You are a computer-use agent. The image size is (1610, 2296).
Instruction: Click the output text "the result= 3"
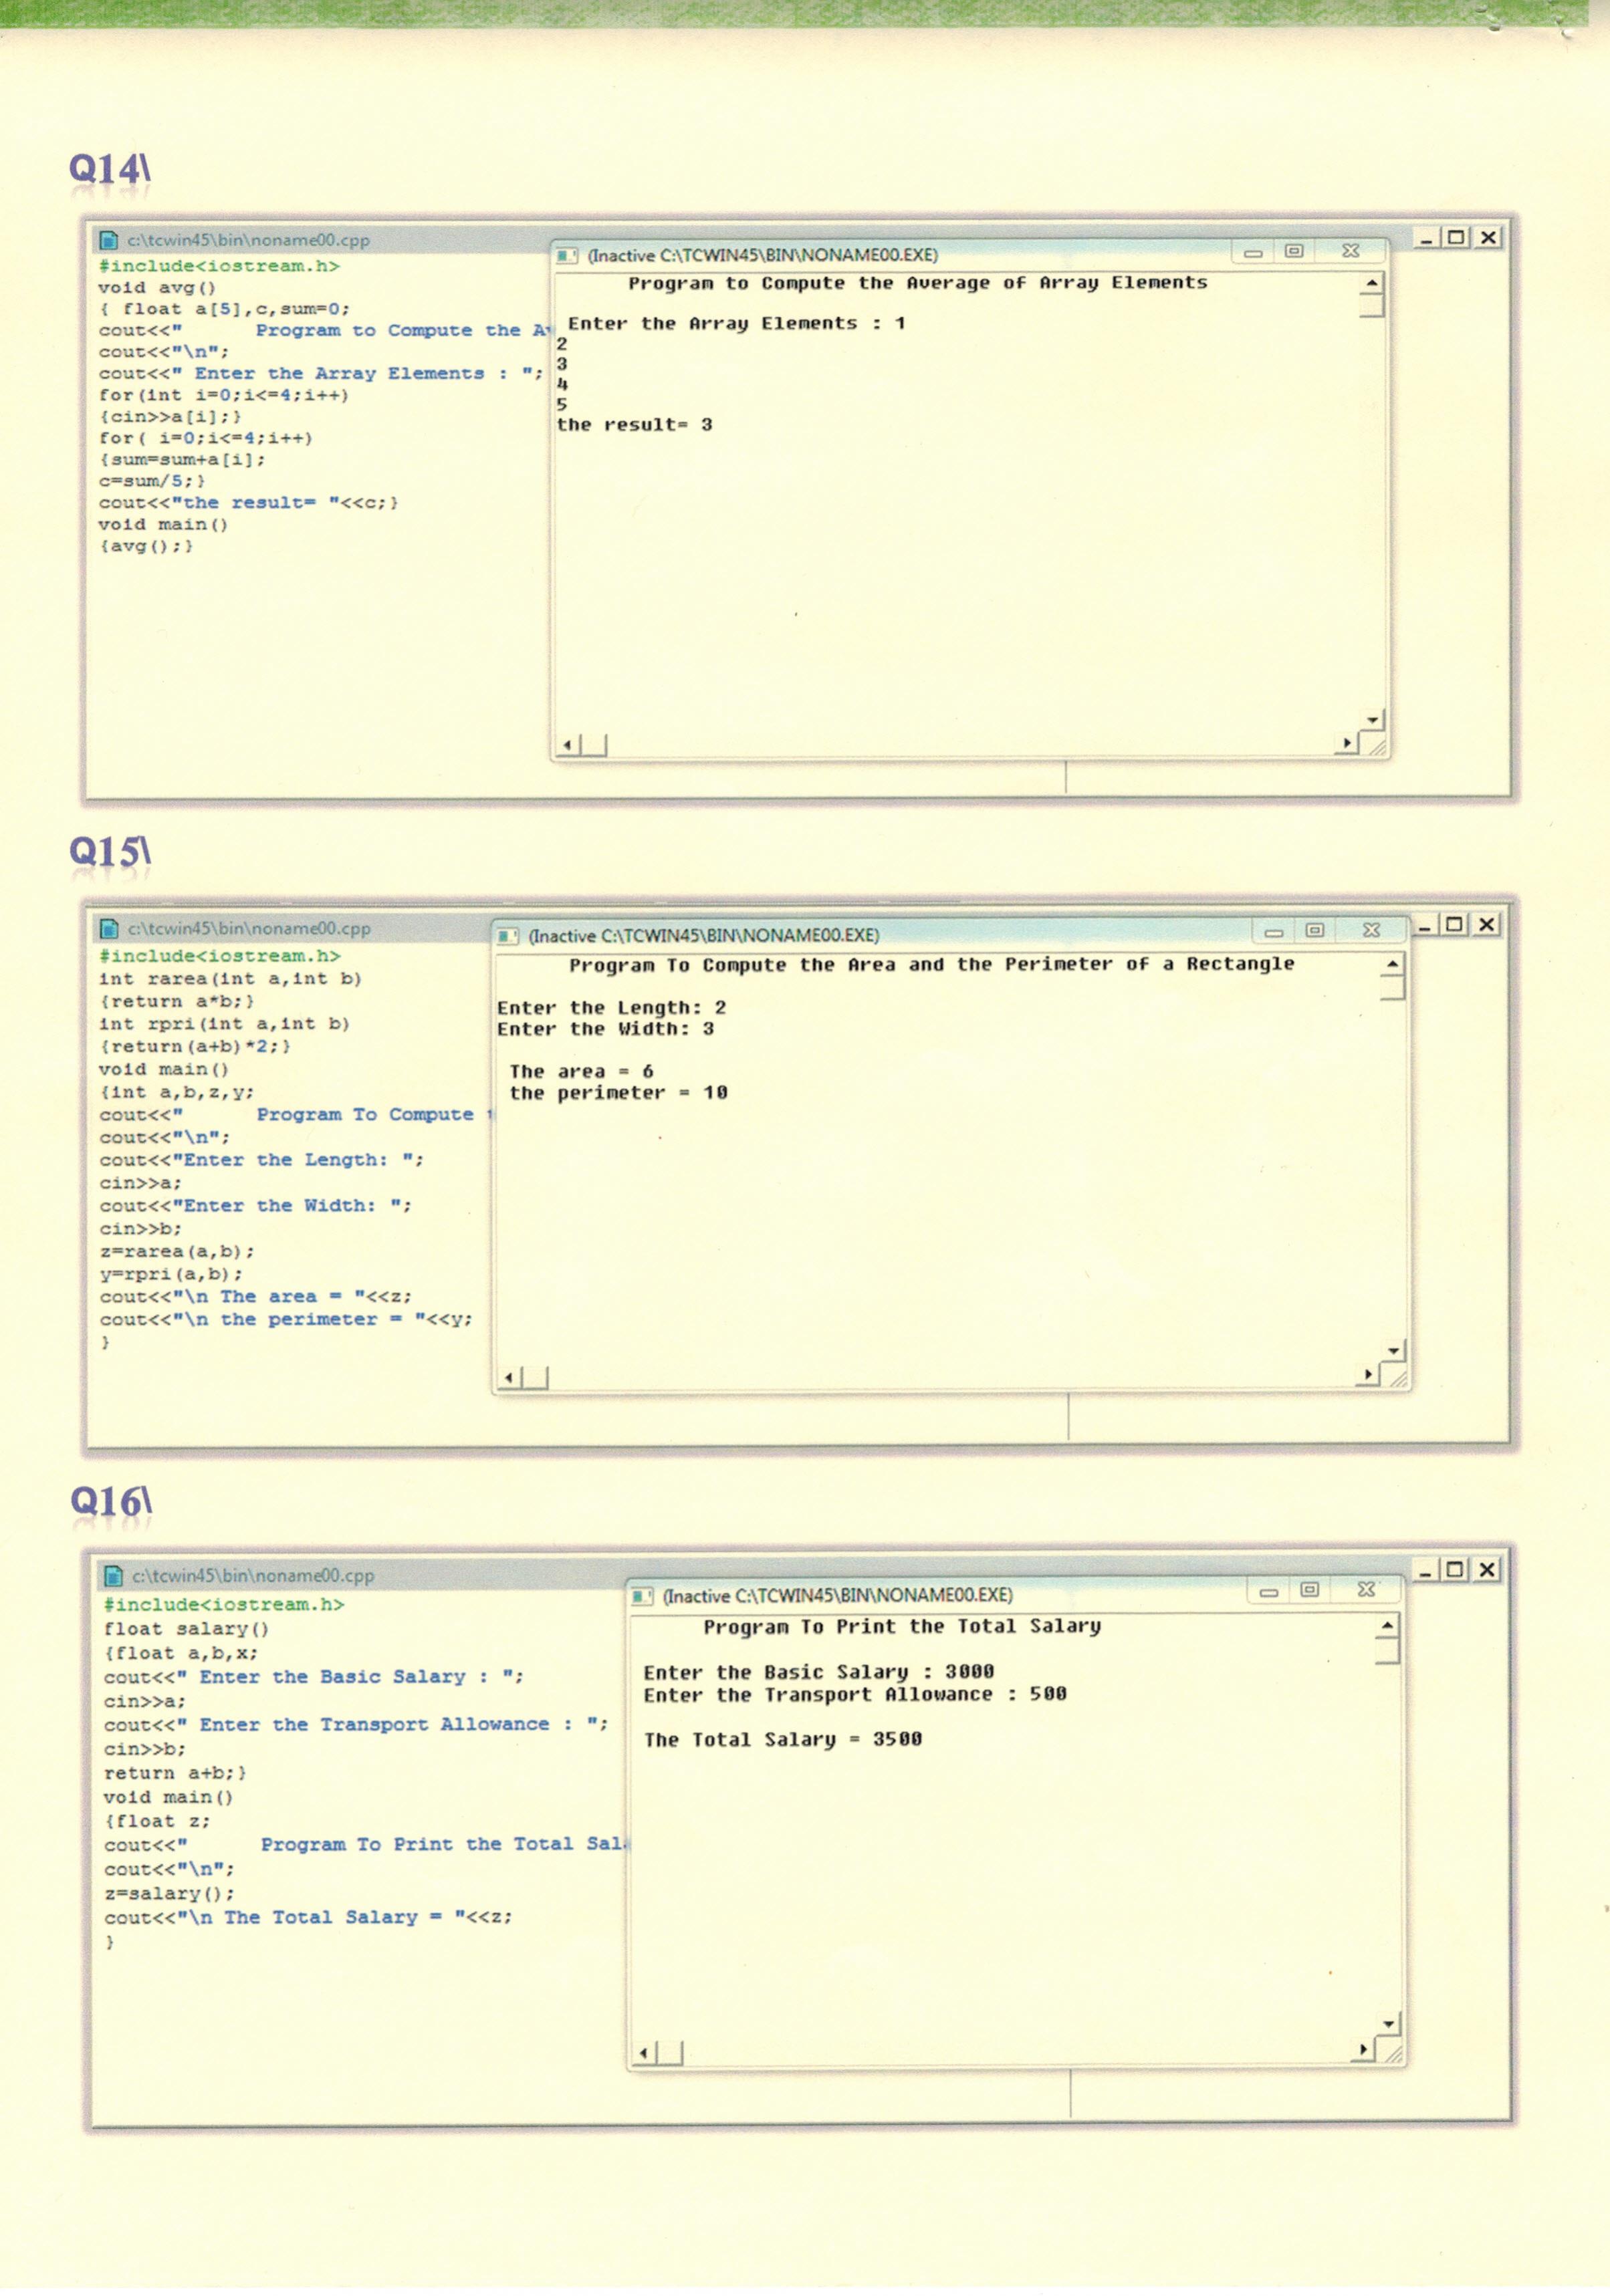[x=635, y=425]
